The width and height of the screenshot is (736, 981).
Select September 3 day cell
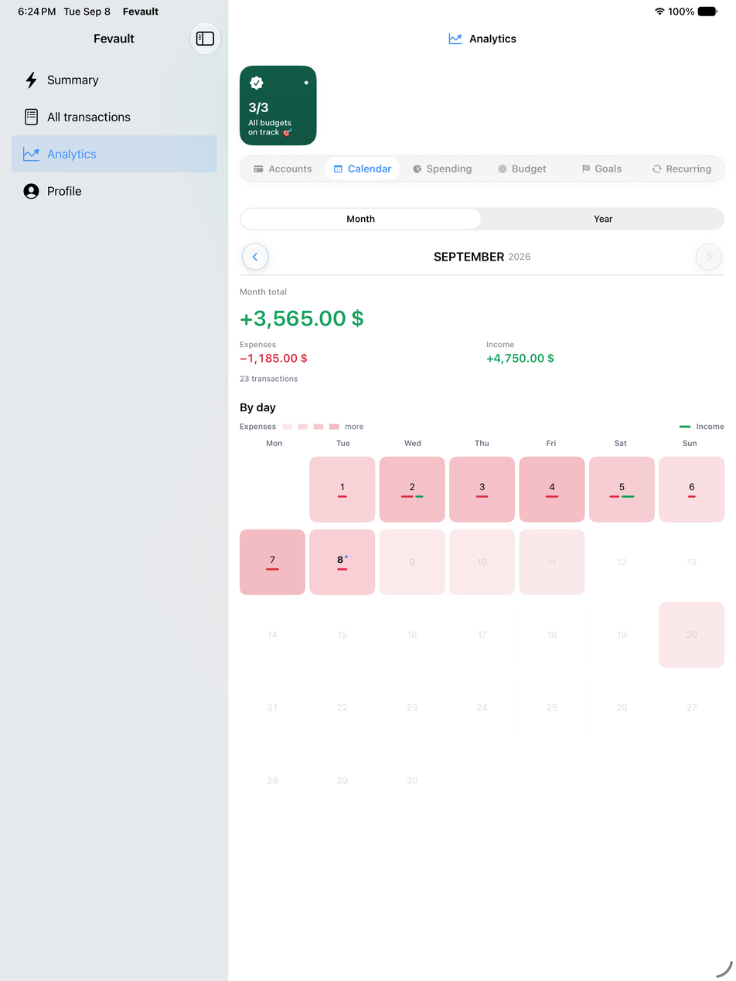[482, 489]
